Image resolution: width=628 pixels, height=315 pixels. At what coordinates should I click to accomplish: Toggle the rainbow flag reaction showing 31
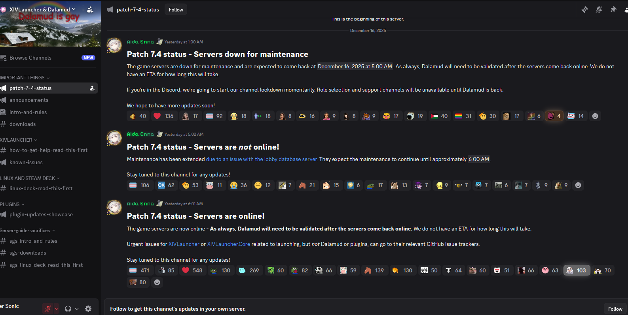[x=463, y=116]
